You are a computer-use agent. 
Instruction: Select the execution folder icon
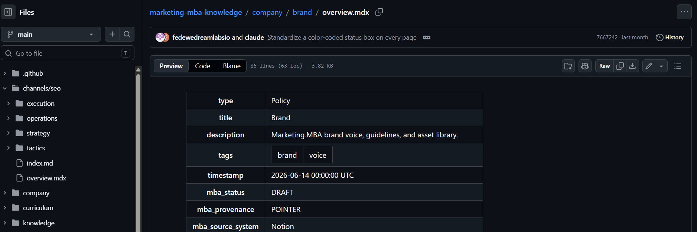pos(19,104)
